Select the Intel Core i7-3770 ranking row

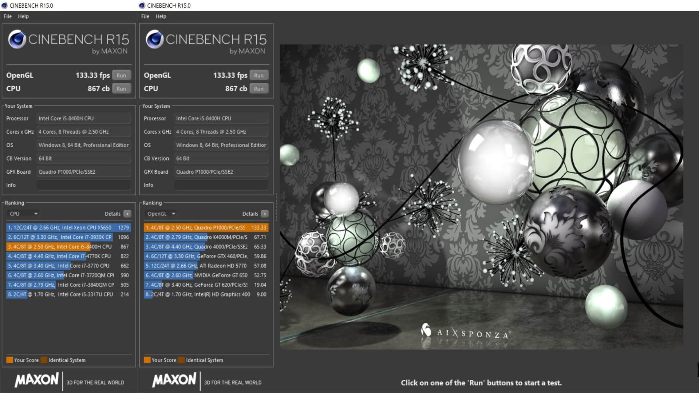(68, 266)
